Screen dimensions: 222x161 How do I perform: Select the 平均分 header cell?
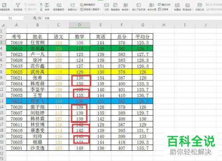[143, 36]
